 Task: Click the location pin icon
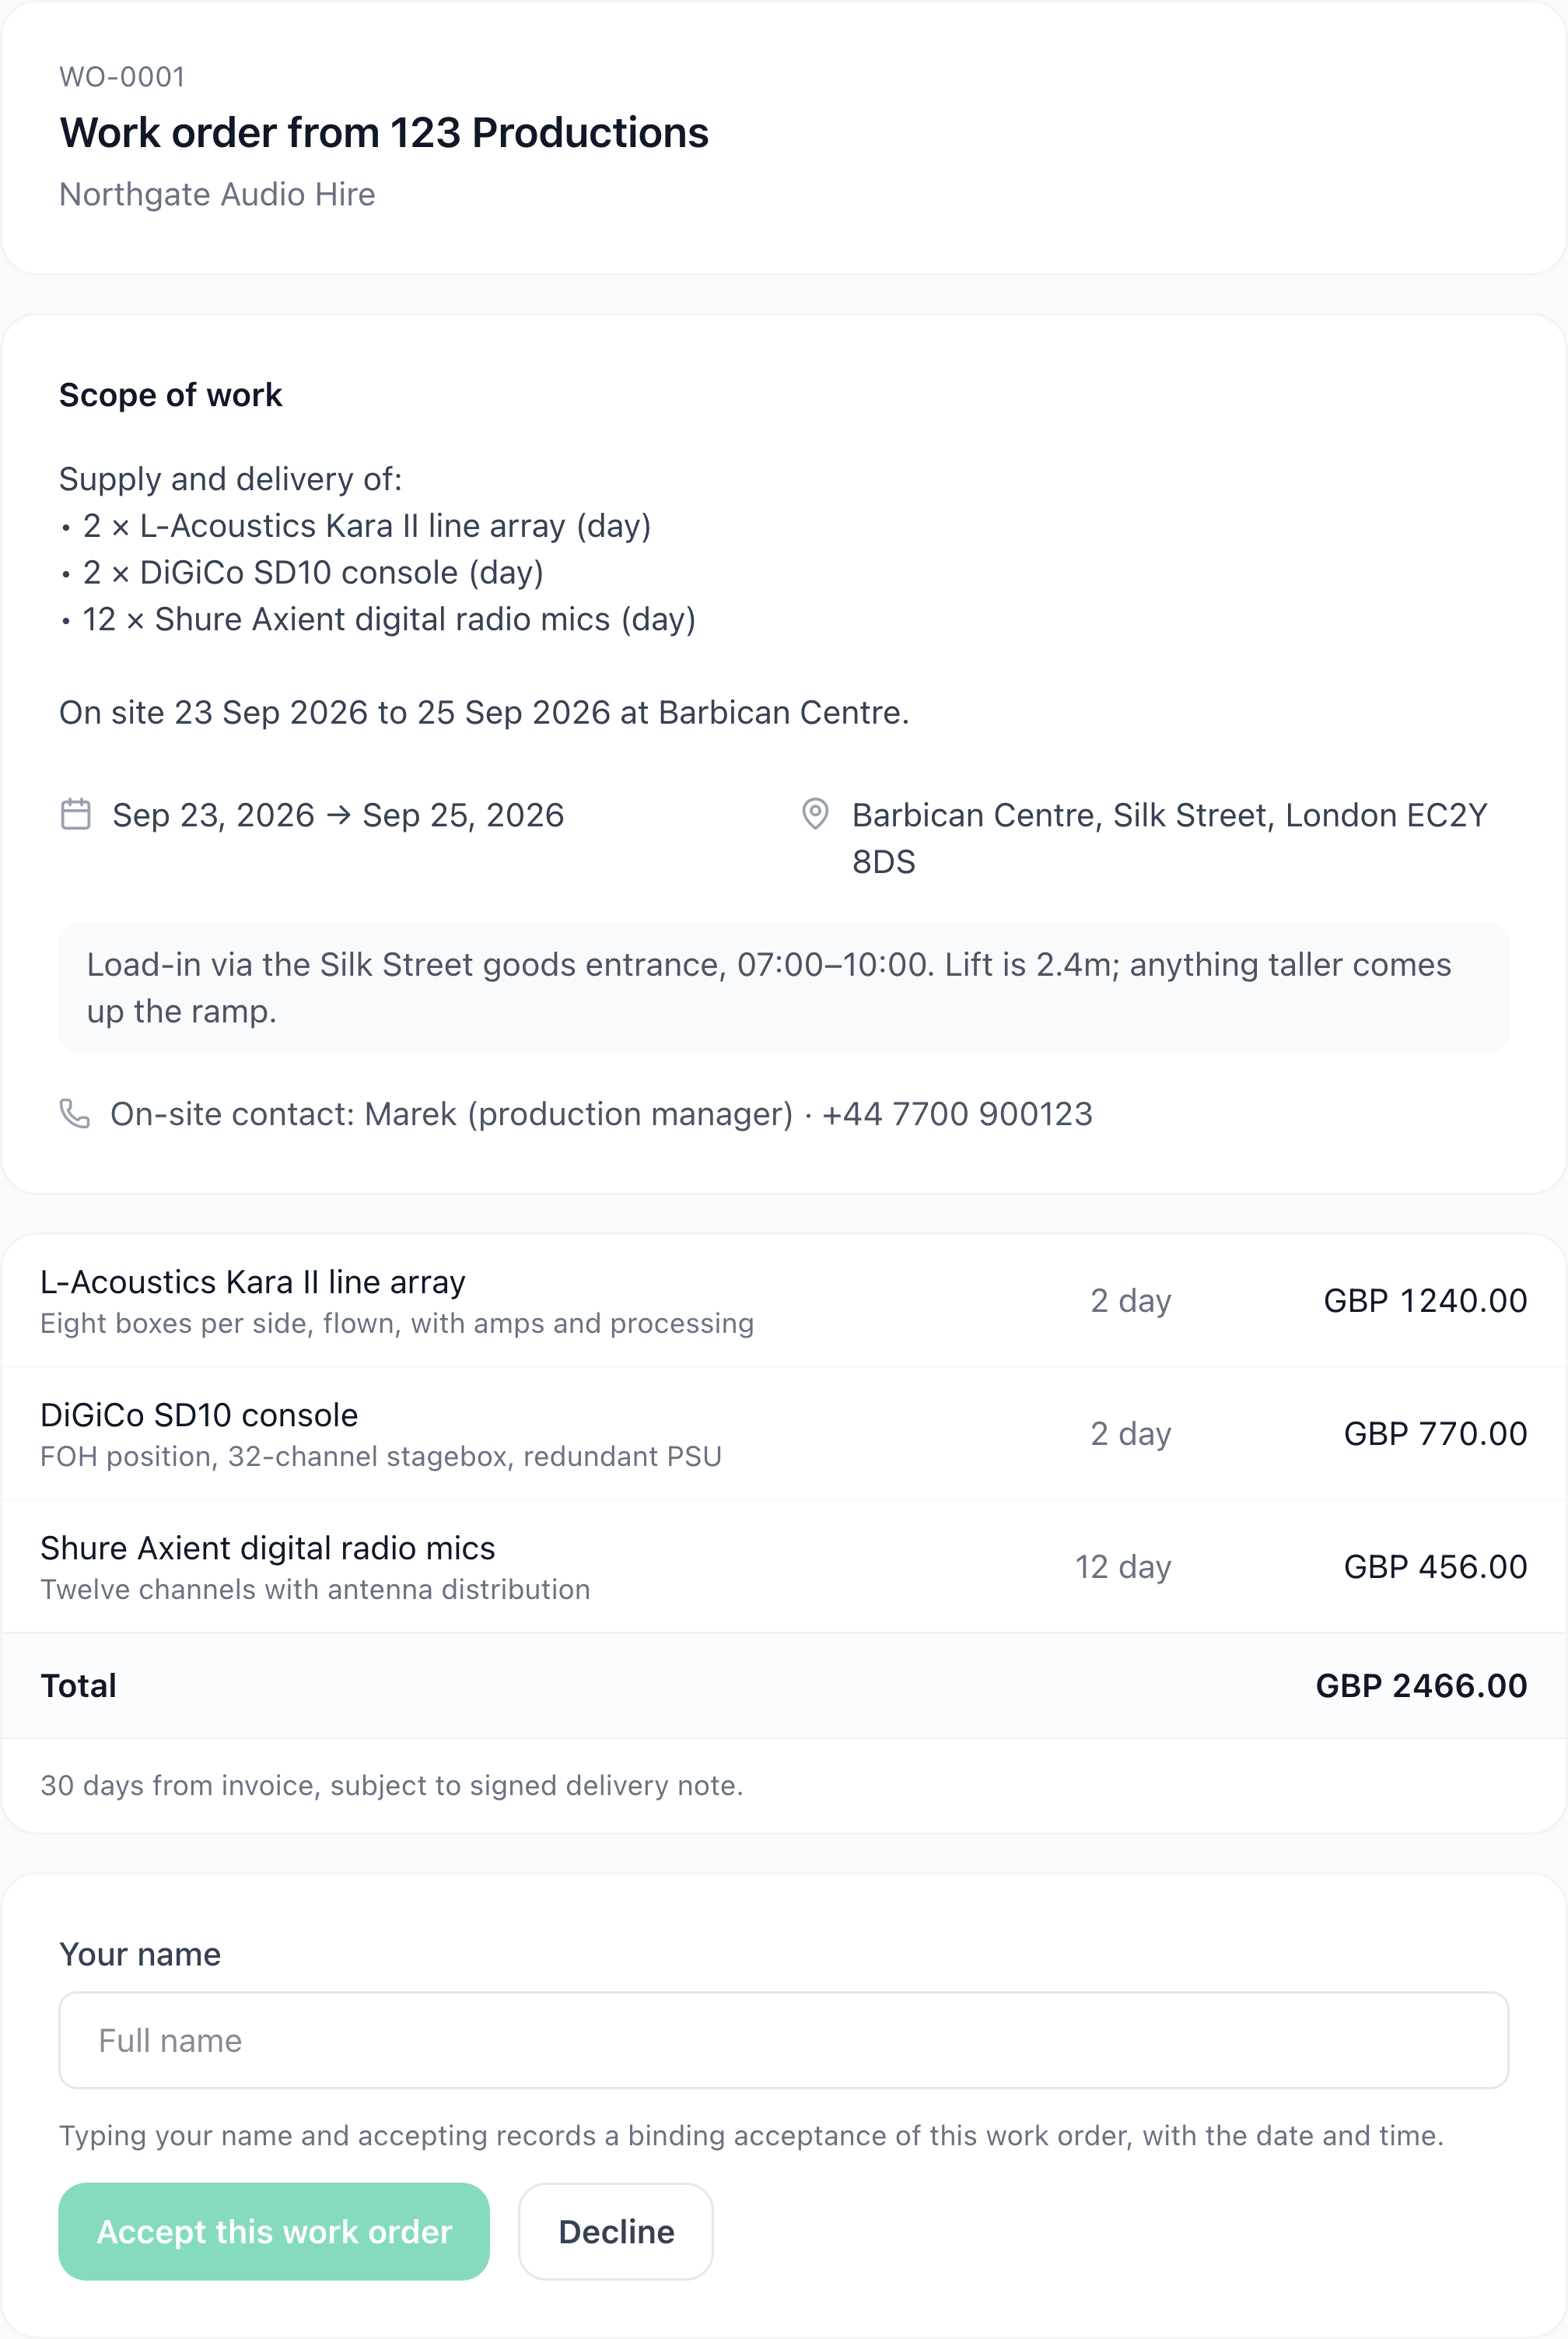(816, 815)
